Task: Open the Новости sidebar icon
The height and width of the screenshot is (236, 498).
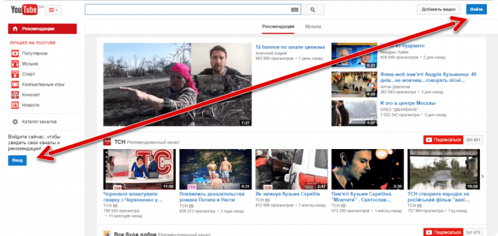Action: tap(15, 105)
